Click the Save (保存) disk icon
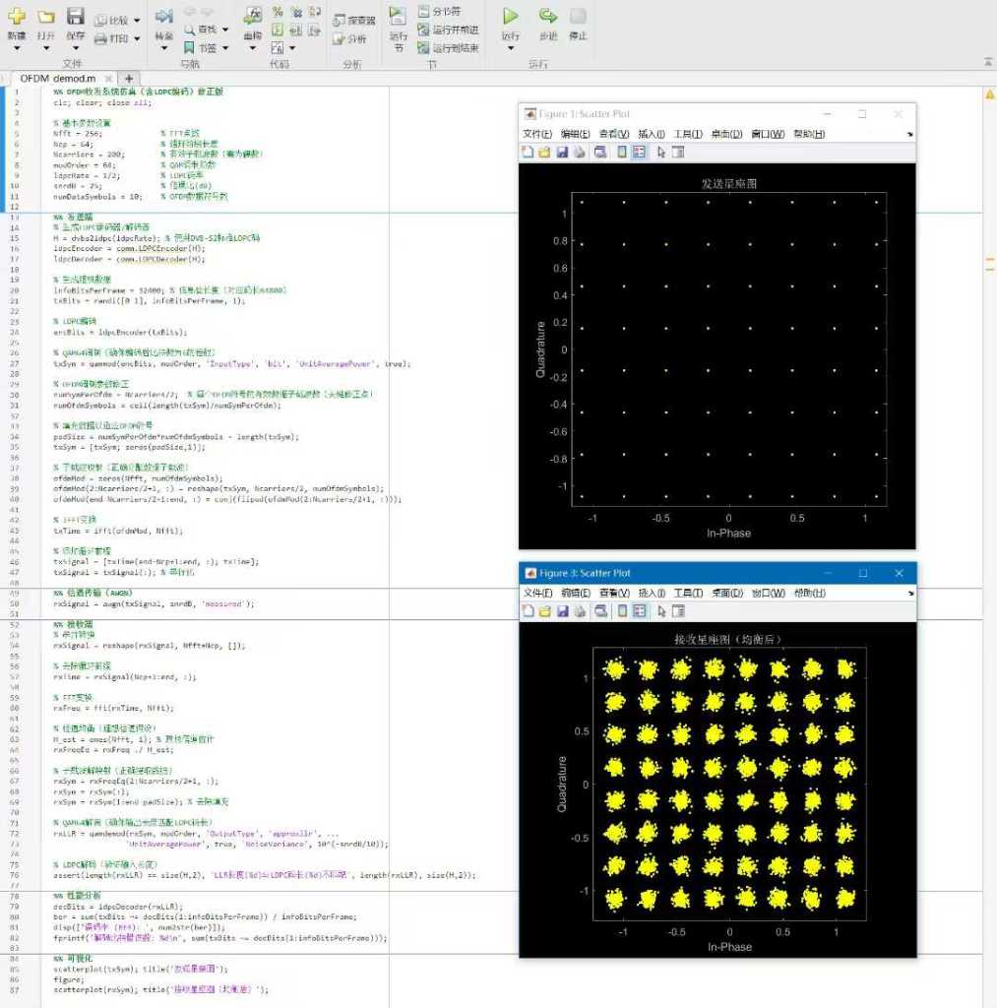997x1008 pixels. 75,17
